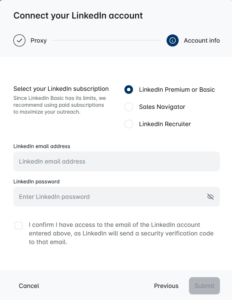Screen dimensions: 232x300
Task: Tick the email access confirmation checkbox
Action: [x=19, y=226]
